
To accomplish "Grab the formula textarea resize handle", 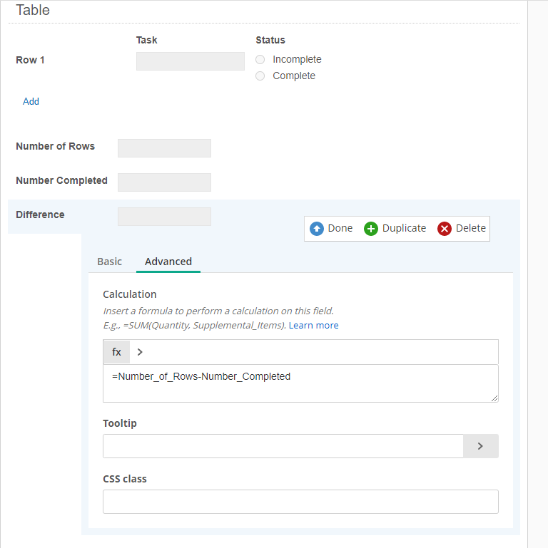I will (x=494, y=398).
